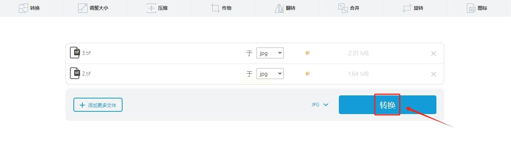
Task: Select the 调整大小 resize tool icon
Action: [x=83, y=8]
